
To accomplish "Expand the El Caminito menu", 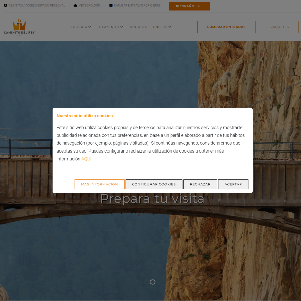I will [110, 27].
